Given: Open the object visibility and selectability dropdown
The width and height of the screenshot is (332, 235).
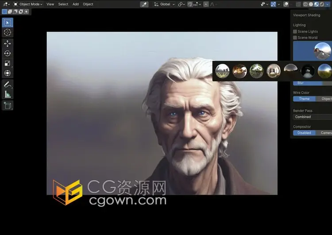Looking at the screenshot, I should pyautogui.click(x=264, y=4).
